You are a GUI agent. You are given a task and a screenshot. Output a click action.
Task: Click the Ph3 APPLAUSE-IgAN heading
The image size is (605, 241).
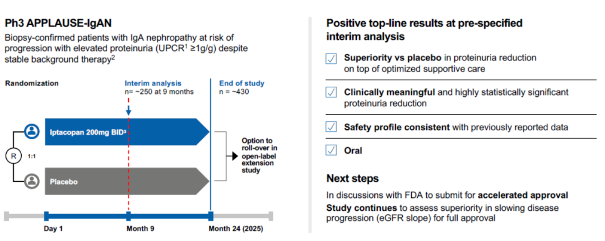pyautogui.click(x=59, y=23)
